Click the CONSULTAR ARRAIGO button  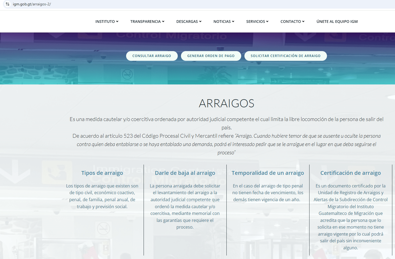(152, 56)
